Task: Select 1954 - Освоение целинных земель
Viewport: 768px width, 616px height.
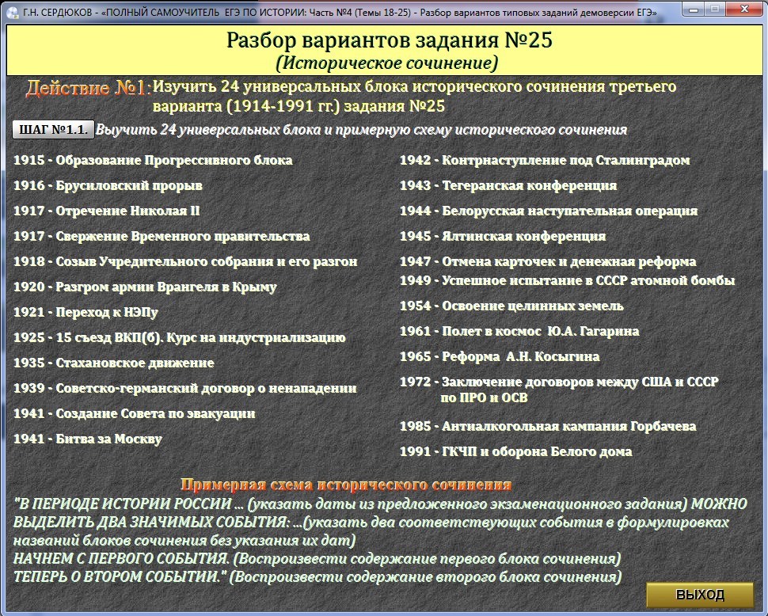Action: [511, 306]
